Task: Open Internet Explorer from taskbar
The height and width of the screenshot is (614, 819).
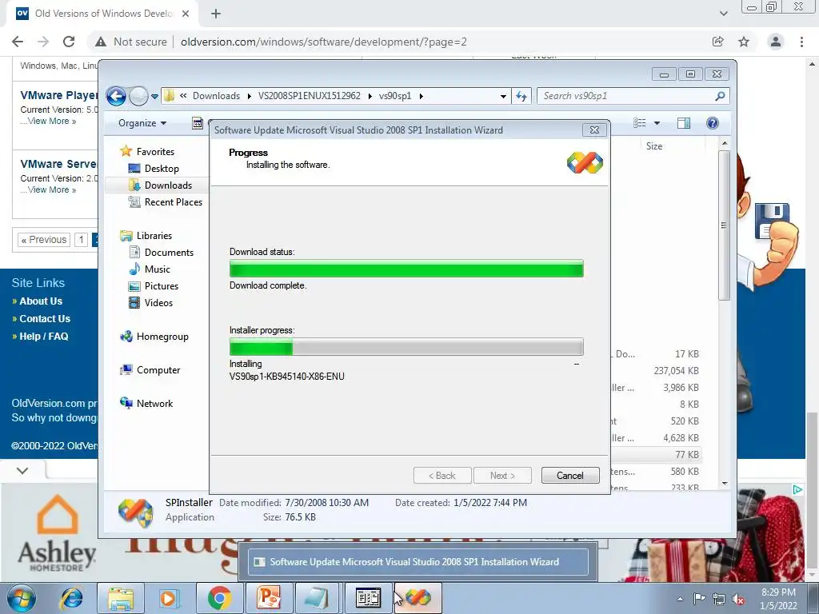Action: pyautogui.click(x=71, y=598)
